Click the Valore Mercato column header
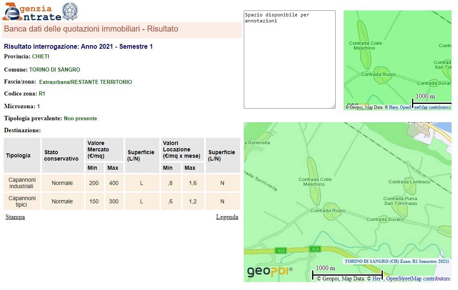Screen dimensions: 458x290 pos(104,149)
